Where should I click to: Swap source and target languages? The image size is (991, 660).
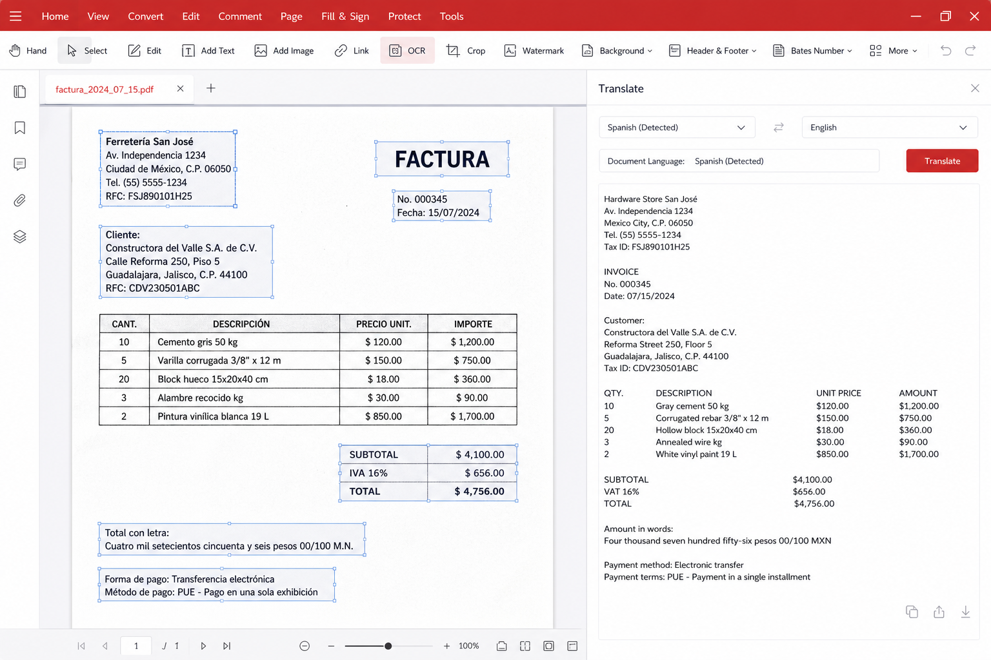tap(779, 128)
